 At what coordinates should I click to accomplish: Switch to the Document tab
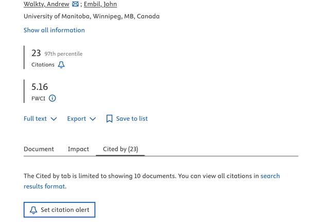tap(39, 149)
